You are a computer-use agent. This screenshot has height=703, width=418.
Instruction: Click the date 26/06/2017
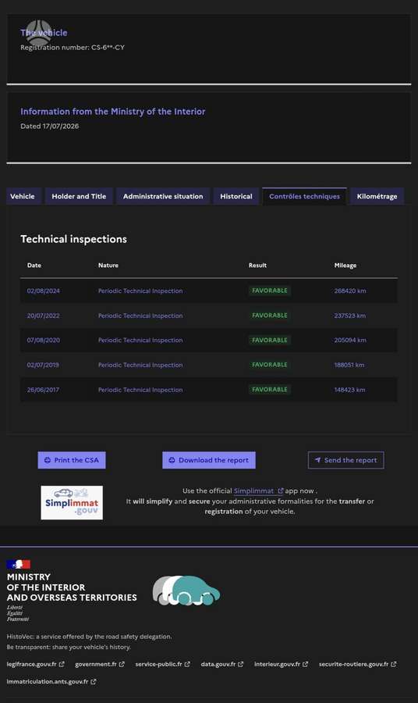pyautogui.click(x=43, y=390)
